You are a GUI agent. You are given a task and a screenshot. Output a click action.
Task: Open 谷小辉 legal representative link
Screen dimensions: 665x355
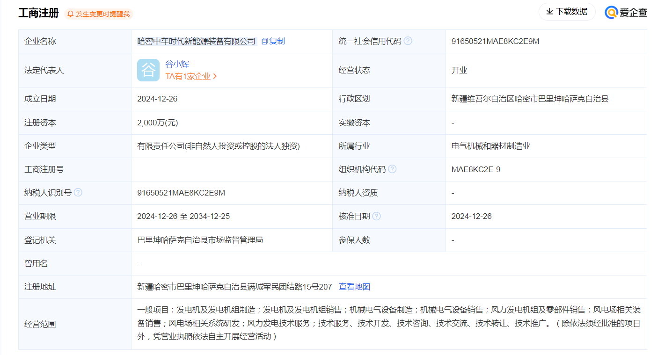coord(177,64)
